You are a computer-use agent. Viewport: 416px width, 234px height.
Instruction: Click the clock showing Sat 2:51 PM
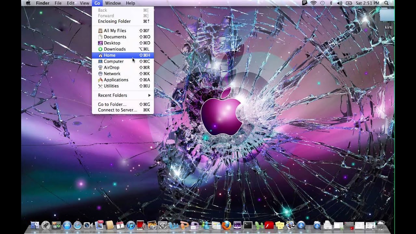pyautogui.click(x=368, y=3)
